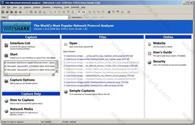Click the Open capture file toolbar icon
This screenshot has height=125, width=195.
(x=27, y=12)
